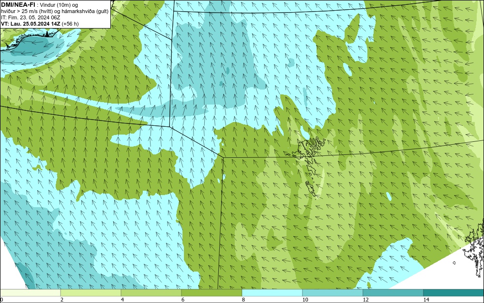This screenshot has width=484, height=303.
Task: Click the 'Vindur (10m) og' label
Action: coord(59,5)
